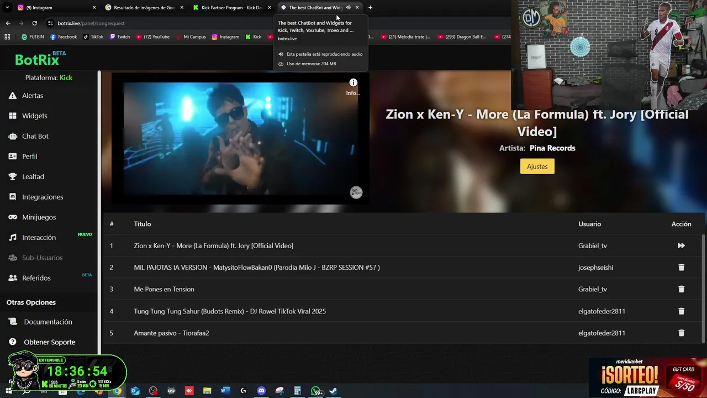Open the Instagram bookmark
The height and width of the screenshot is (398, 707).
[x=225, y=37]
